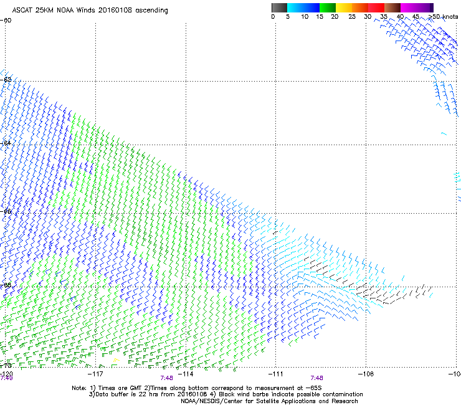Click the cyan-blue 5-15 knots color segment
Image resolution: width=461 pixels, height=405 pixels.
click(x=303, y=7)
